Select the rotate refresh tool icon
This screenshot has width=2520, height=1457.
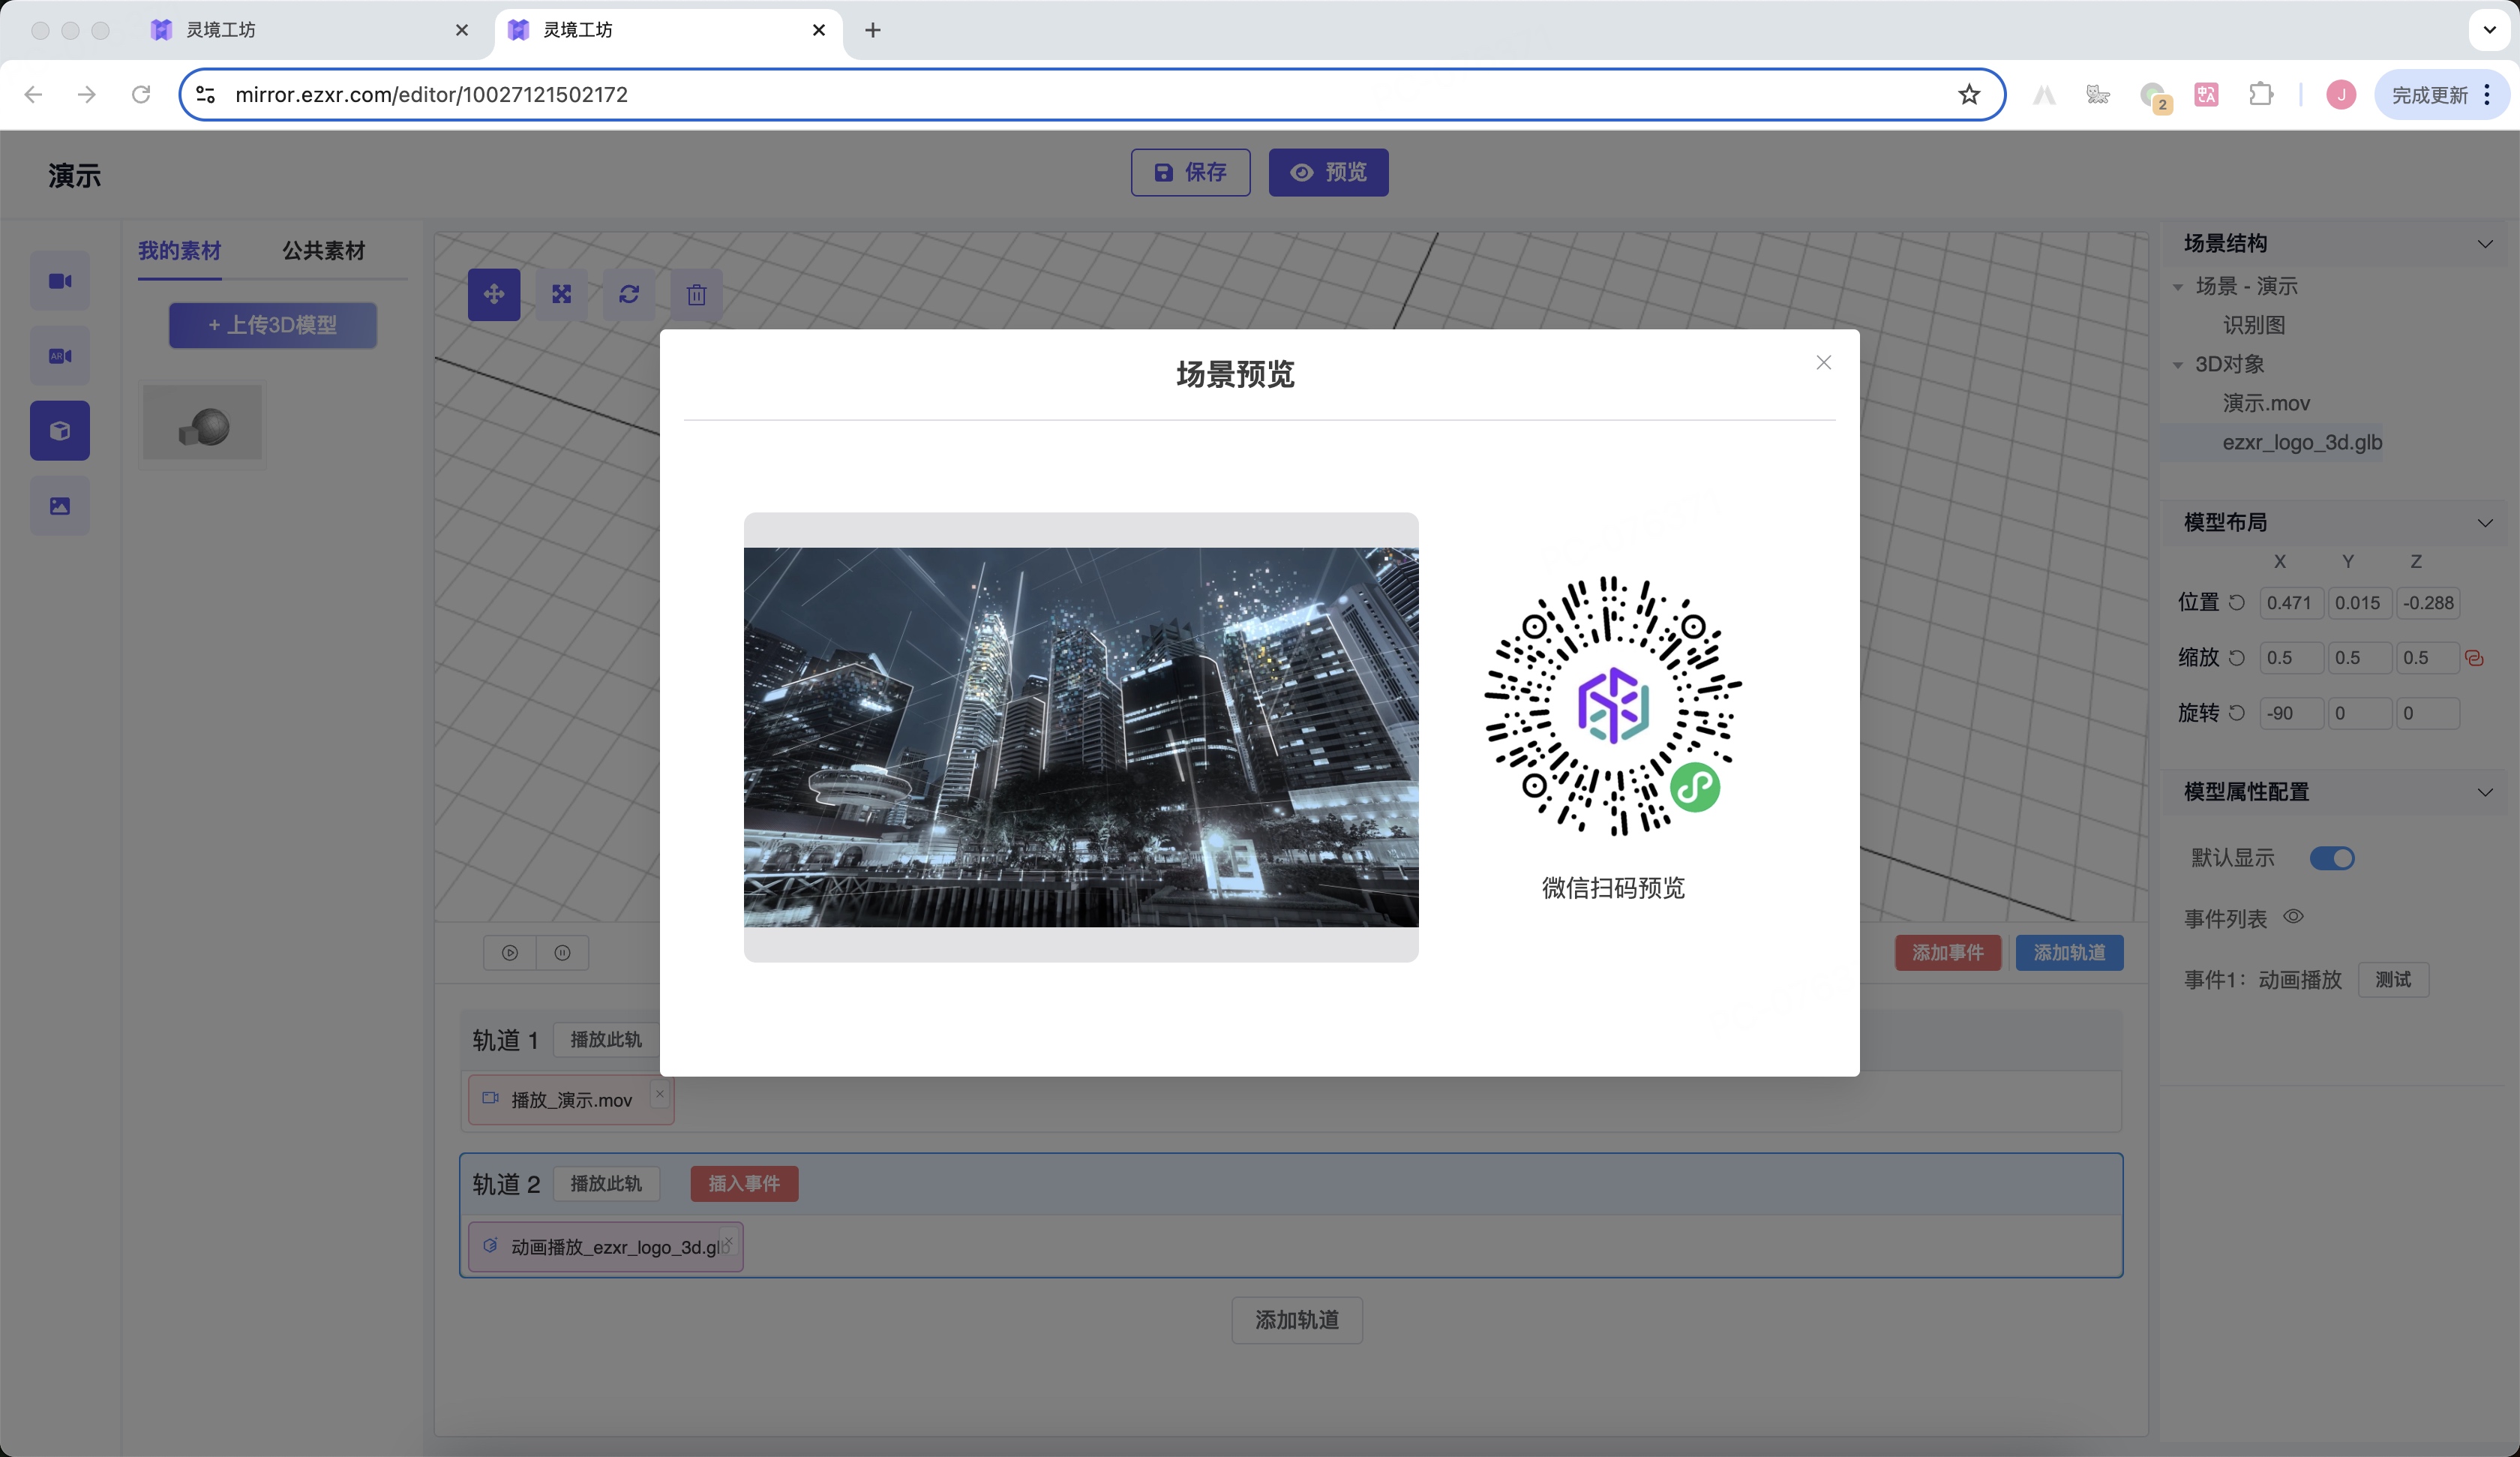629,294
